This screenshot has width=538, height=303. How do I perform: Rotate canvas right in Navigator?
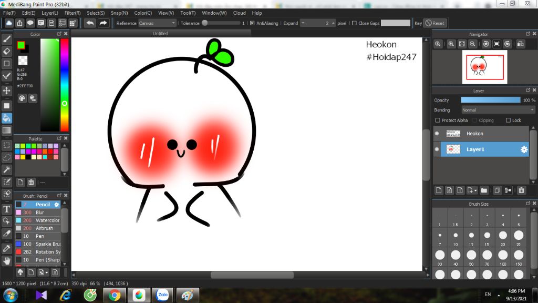pyautogui.click(x=507, y=44)
